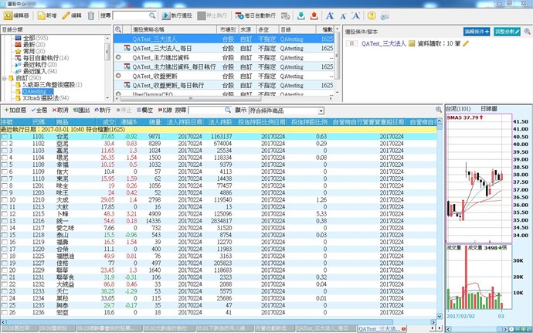
Task: Click the help question mark icon
Action: (372, 15)
